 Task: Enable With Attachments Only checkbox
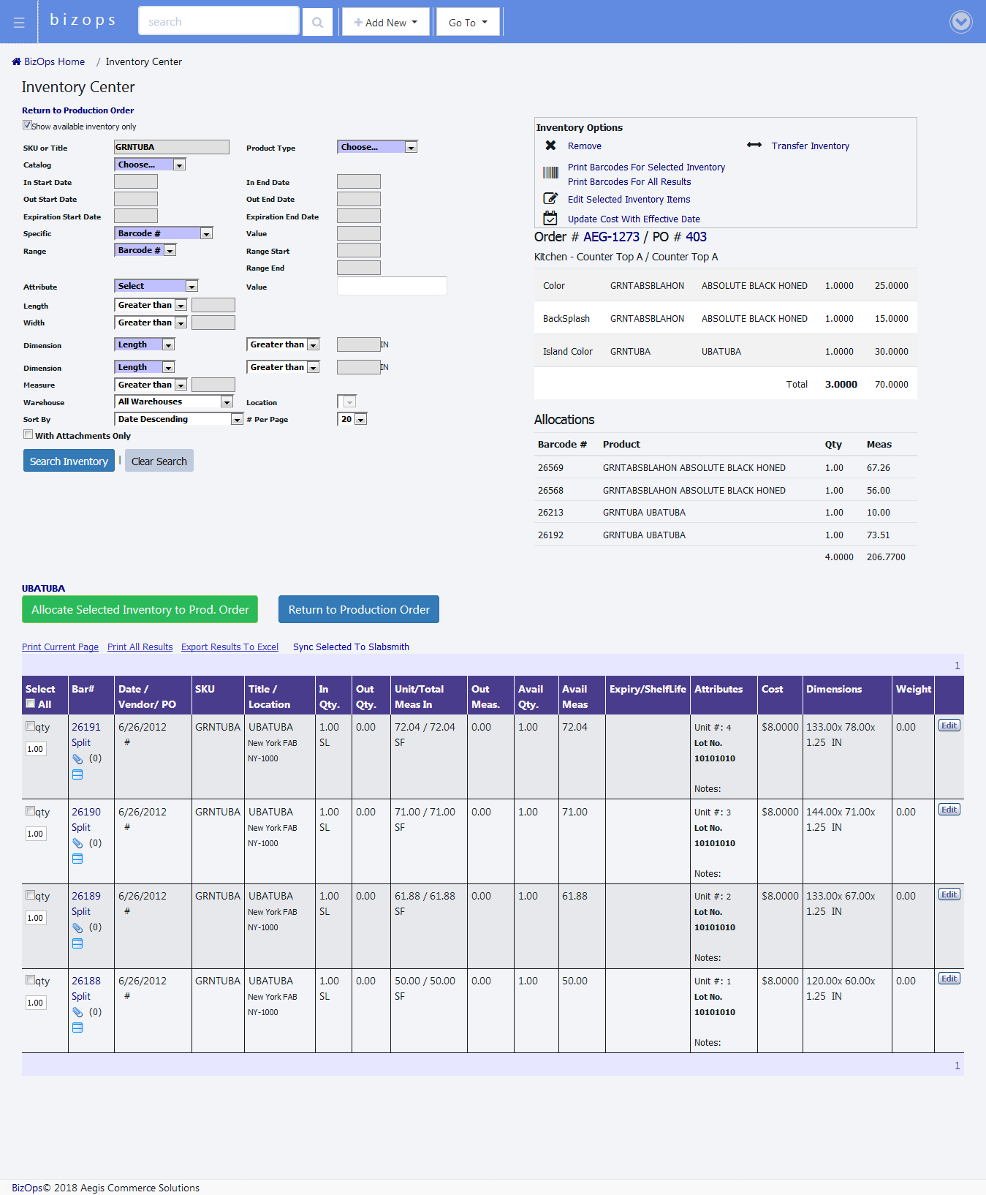pos(28,434)
